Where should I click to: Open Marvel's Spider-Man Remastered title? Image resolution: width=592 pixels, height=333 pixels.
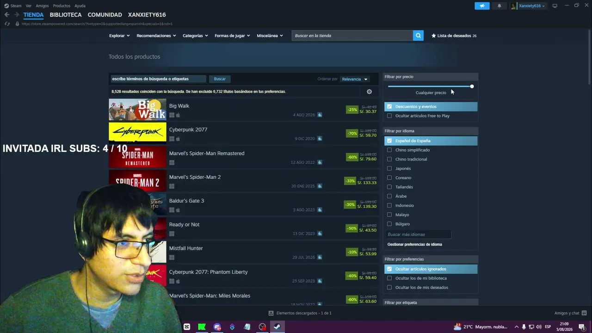pos(207,153)
